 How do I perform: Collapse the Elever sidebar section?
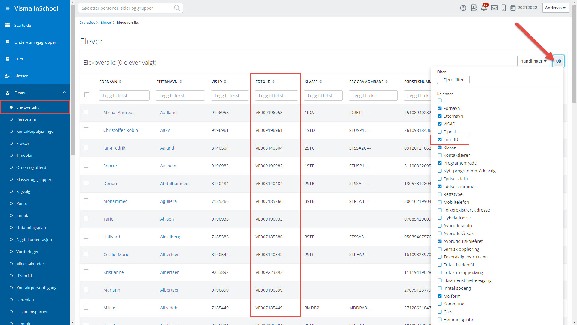pyautogui.click(x=64, y=93)
